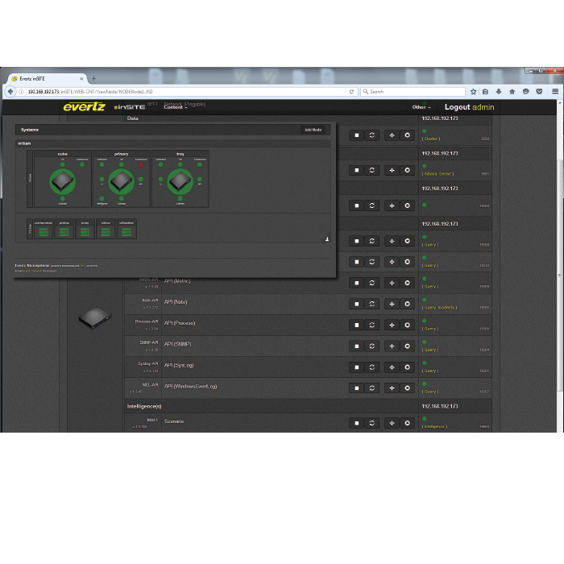Screen dimensions: 564x564
Task: Click the Scenario label
Action: pos(174,421)
